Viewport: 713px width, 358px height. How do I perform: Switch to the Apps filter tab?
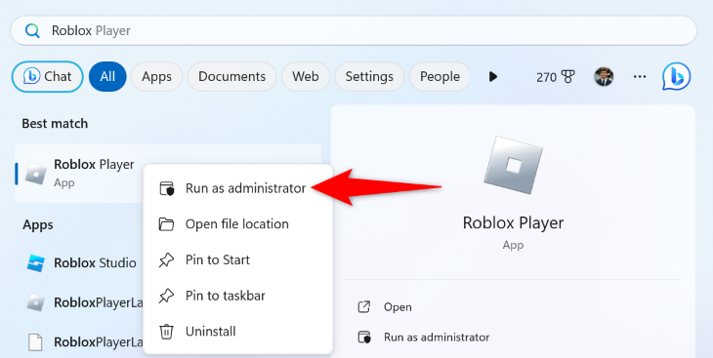coord(156,77)
